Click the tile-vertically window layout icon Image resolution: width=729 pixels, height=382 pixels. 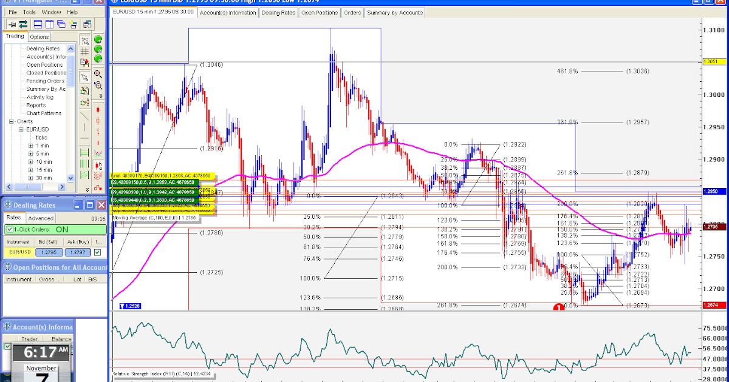[49, 24]
